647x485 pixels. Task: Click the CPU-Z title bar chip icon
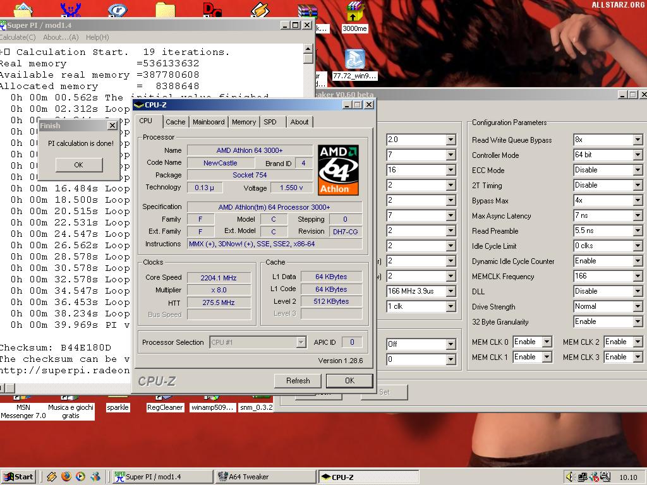tap(139, 105)
